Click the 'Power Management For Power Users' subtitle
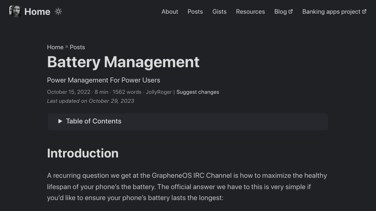 [103, 80]
